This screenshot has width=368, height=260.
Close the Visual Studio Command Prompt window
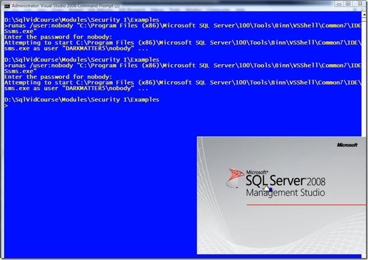click(x=360, y=3)
